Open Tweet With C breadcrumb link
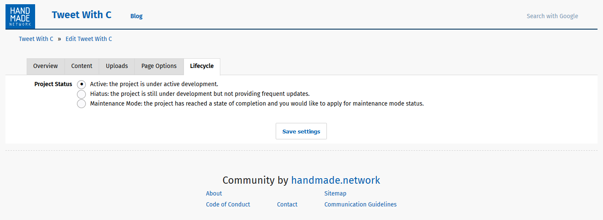 pyautogui.click(x=36, y=39)
